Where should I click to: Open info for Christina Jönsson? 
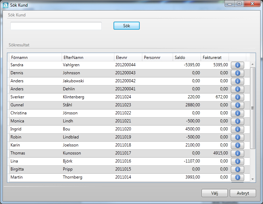[238, 113]
